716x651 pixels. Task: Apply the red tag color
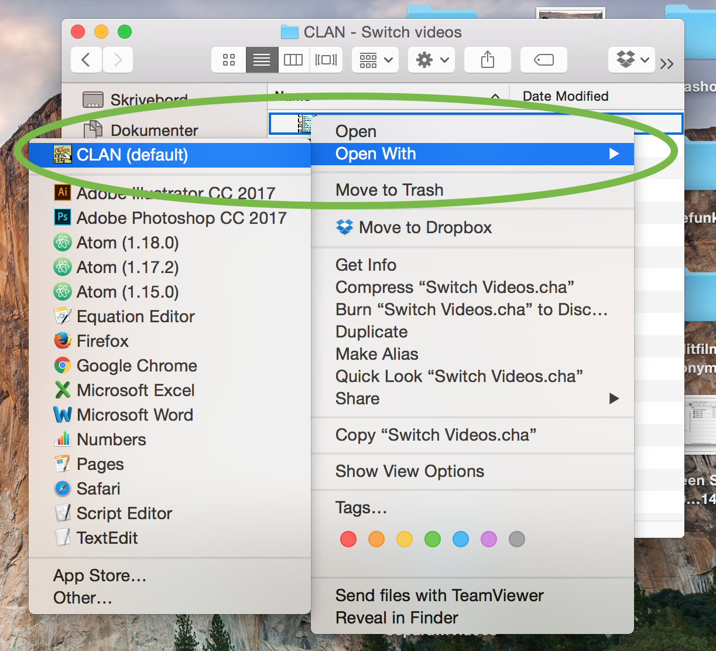348,539
